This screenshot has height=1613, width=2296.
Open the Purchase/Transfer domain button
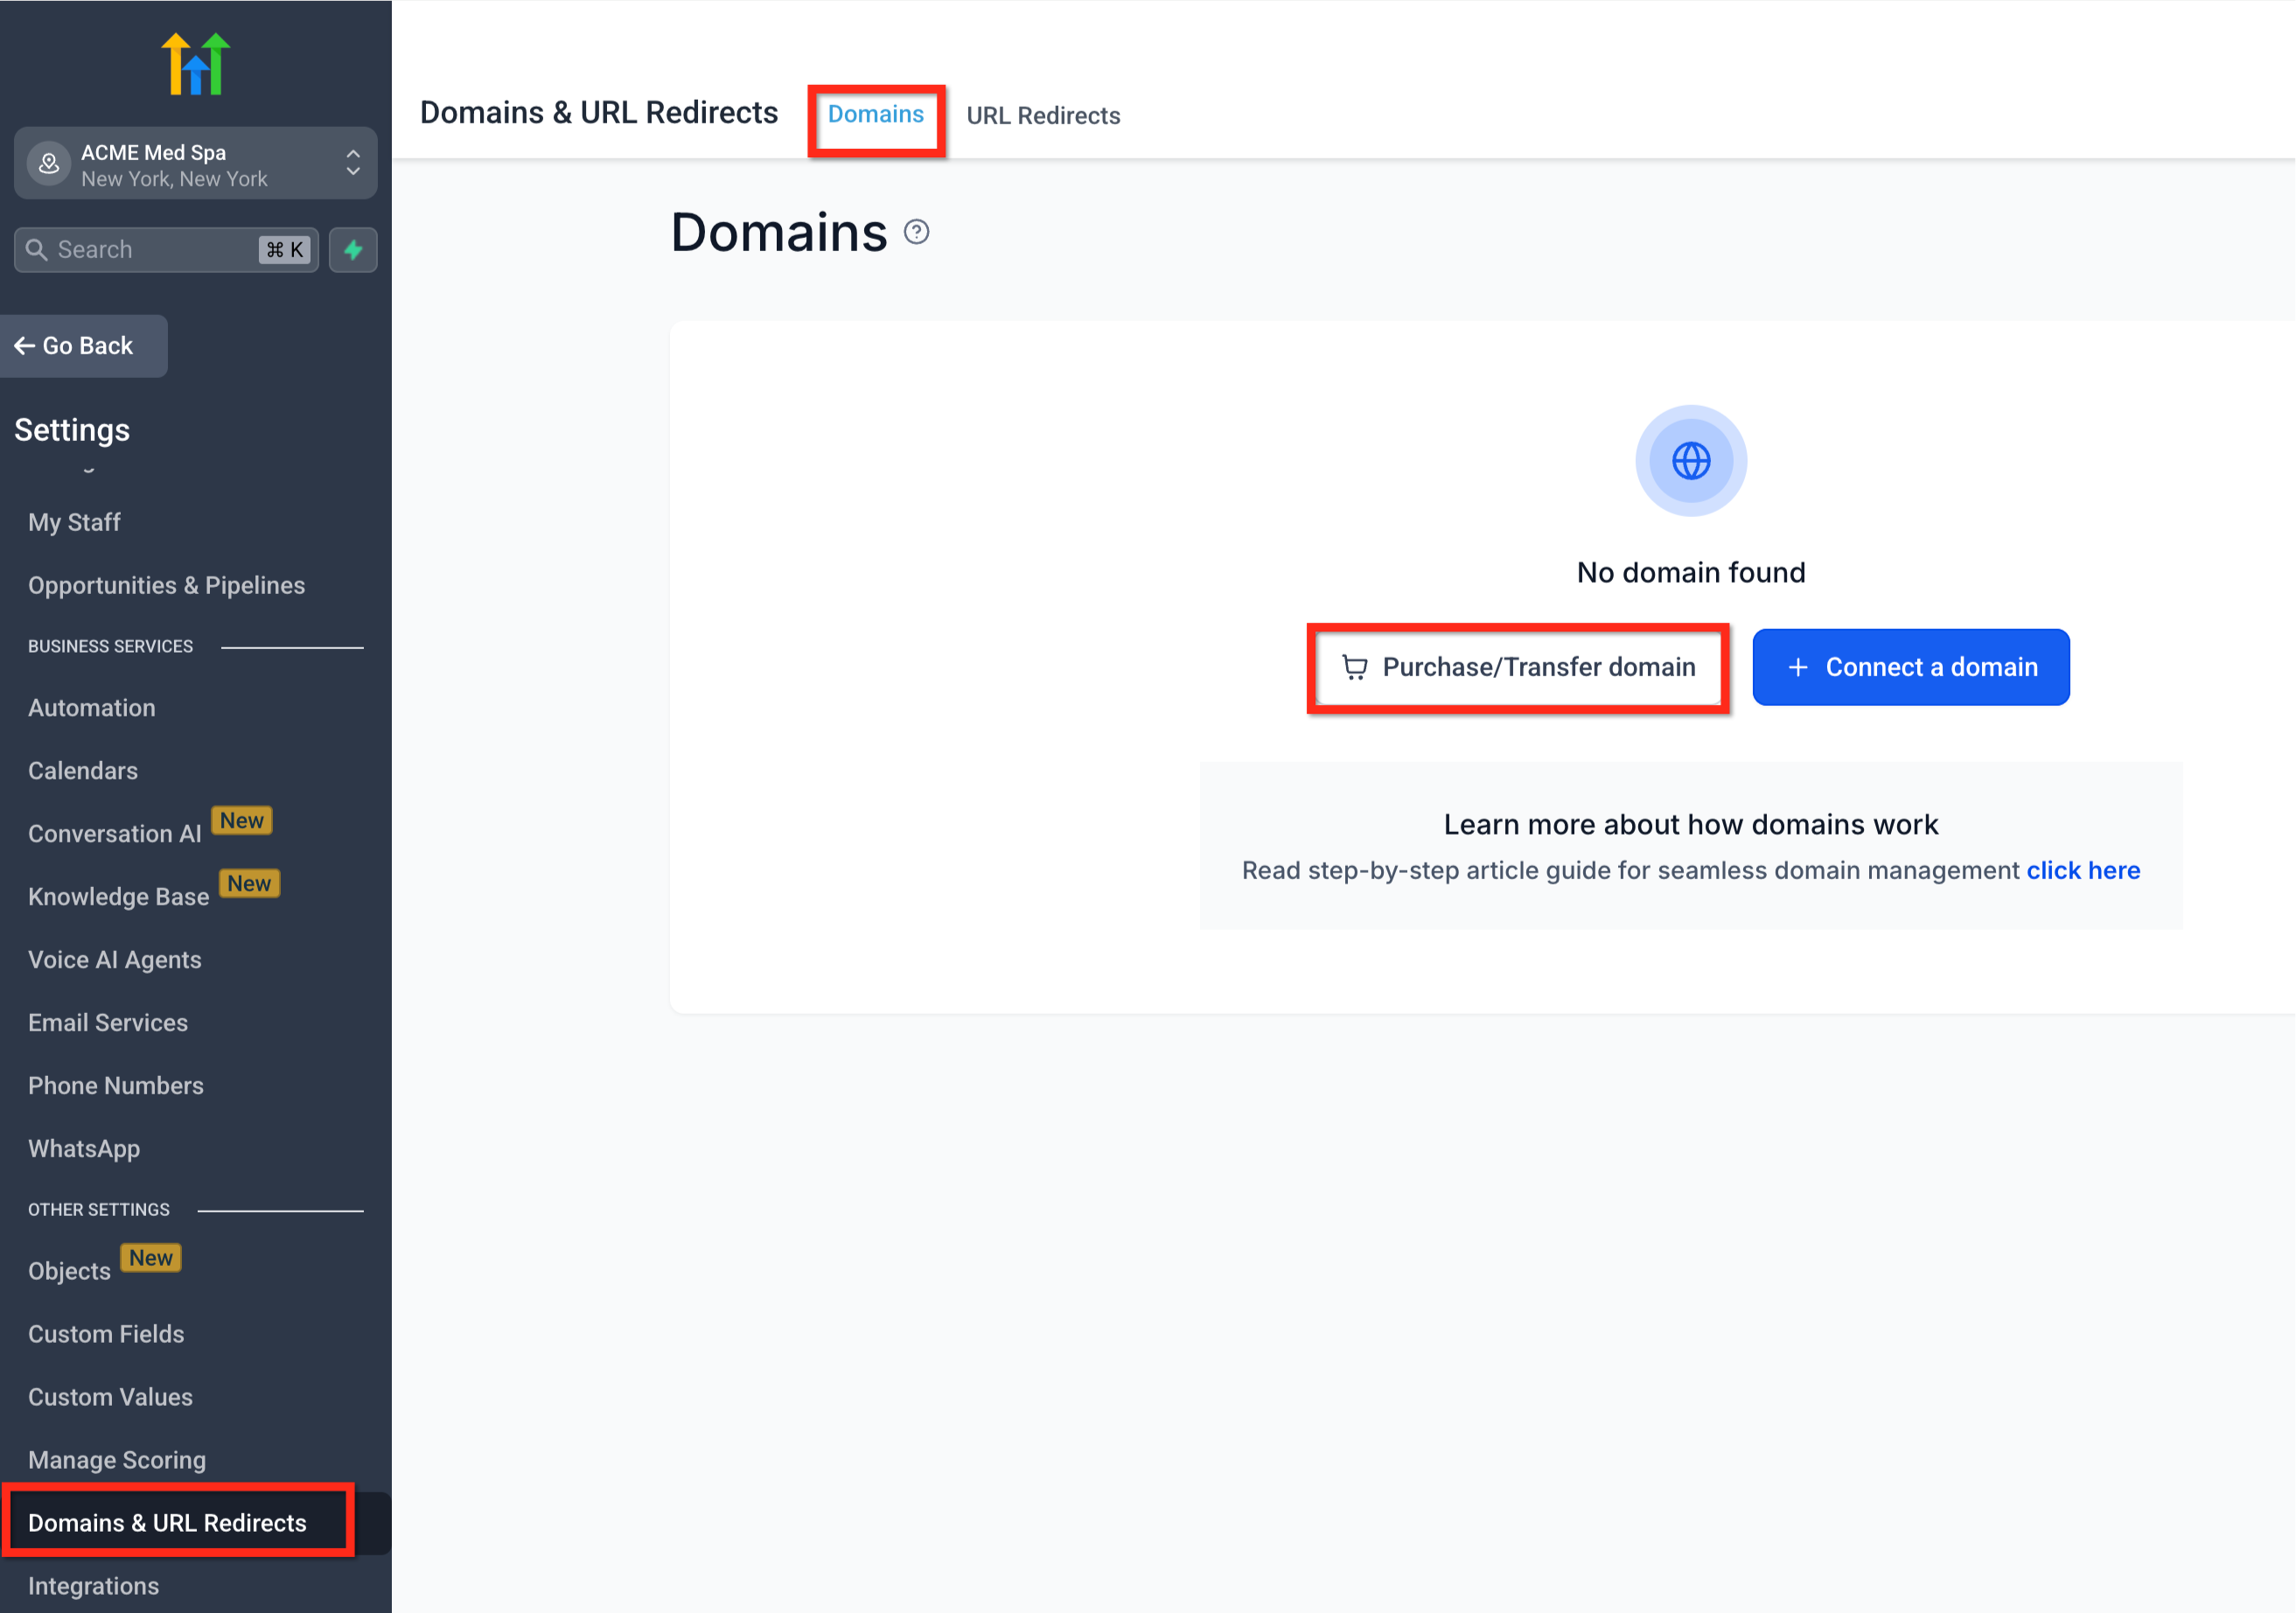pyautogui.click(x=1518, y=667)
